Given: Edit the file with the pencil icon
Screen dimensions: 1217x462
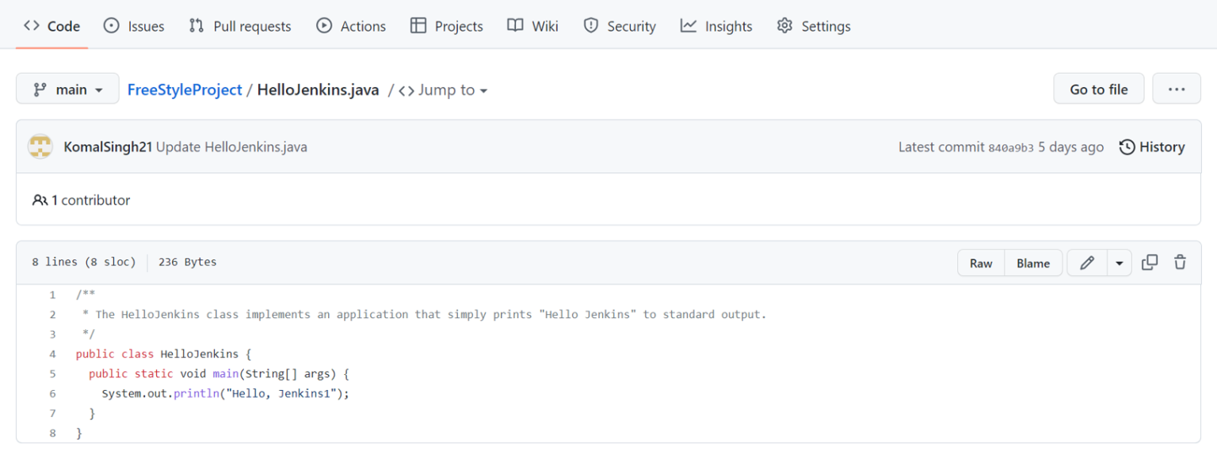Looking at the screenshot, I should click(1086, 262).
